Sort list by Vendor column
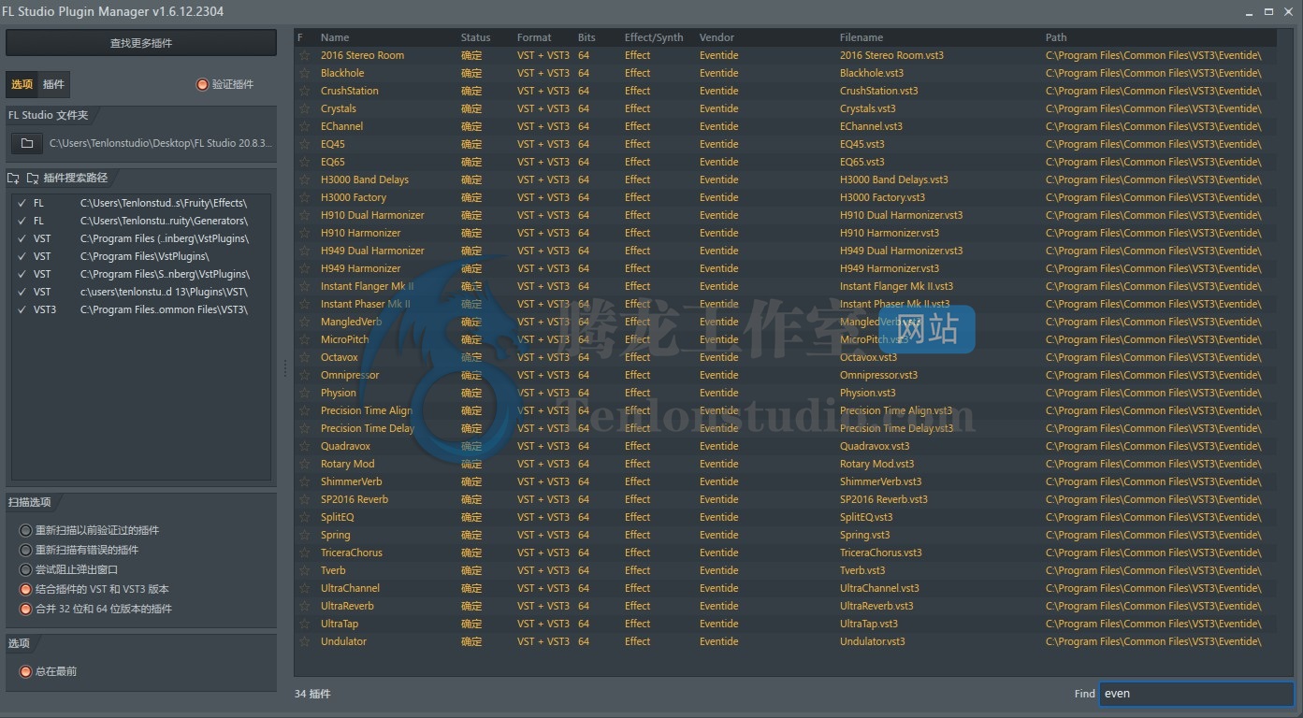The height and width of the screenshot is (718, 1303). (x=716, y=37)
